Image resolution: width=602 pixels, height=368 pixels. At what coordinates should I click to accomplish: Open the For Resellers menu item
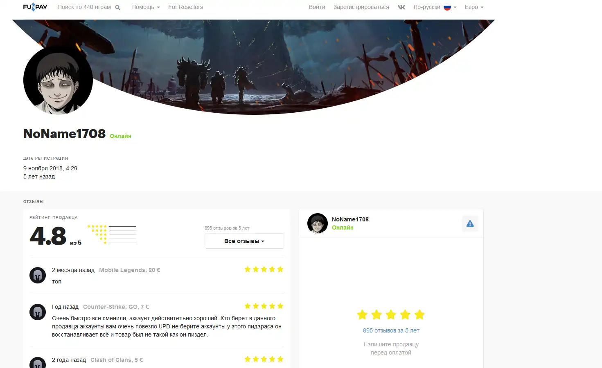tap(185, 7)
